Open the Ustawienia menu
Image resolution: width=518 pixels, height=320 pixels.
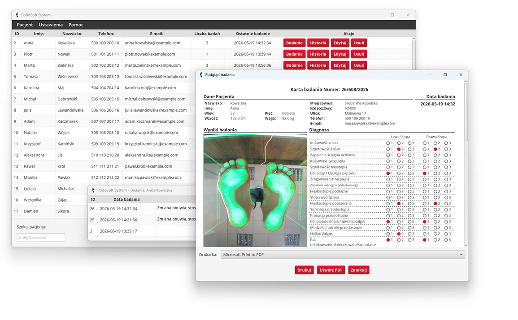[51, 25]
